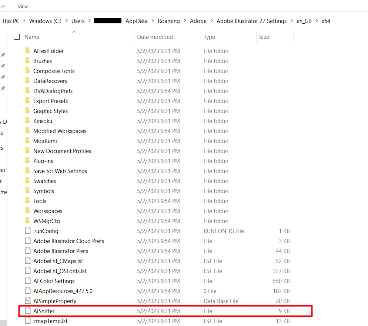Click the AISniffer file icon
The width and height of the screenshot is (368, 326).
[x=28, y=311]
